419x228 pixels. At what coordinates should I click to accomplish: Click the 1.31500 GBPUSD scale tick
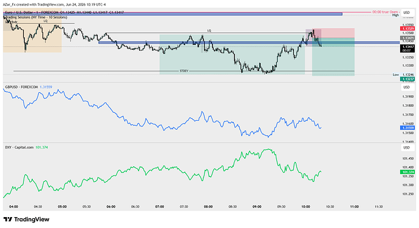pyautogui.click(x=408, y=133)
